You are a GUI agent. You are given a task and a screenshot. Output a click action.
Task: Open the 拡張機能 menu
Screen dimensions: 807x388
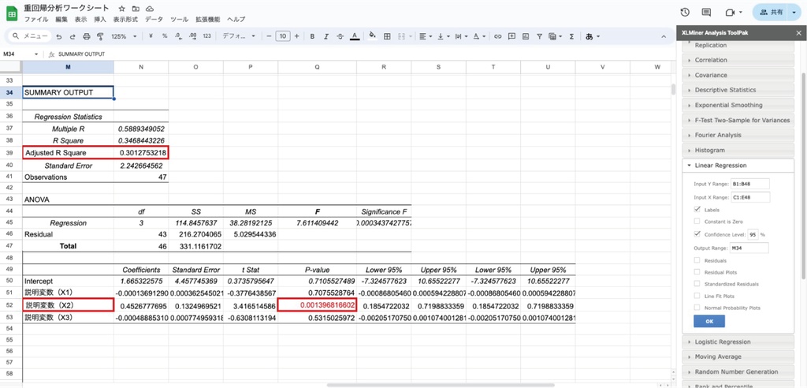(207, 19)
